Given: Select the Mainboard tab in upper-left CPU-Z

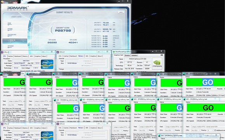Looking at the screenshot, I should [x=18, y=56].
